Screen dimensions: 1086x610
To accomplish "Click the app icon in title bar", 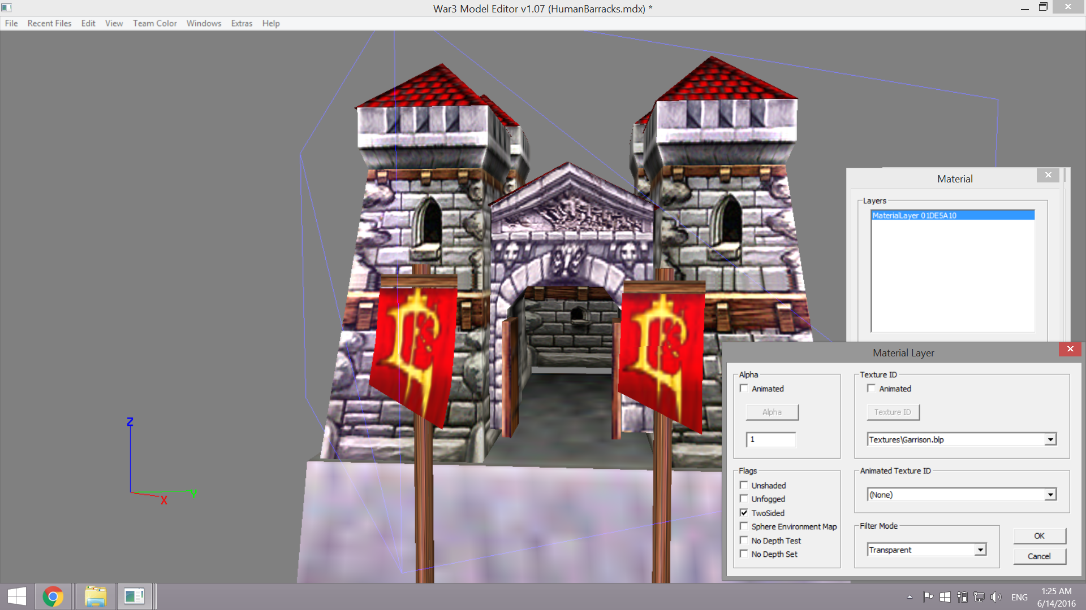I will coord(7,8).
